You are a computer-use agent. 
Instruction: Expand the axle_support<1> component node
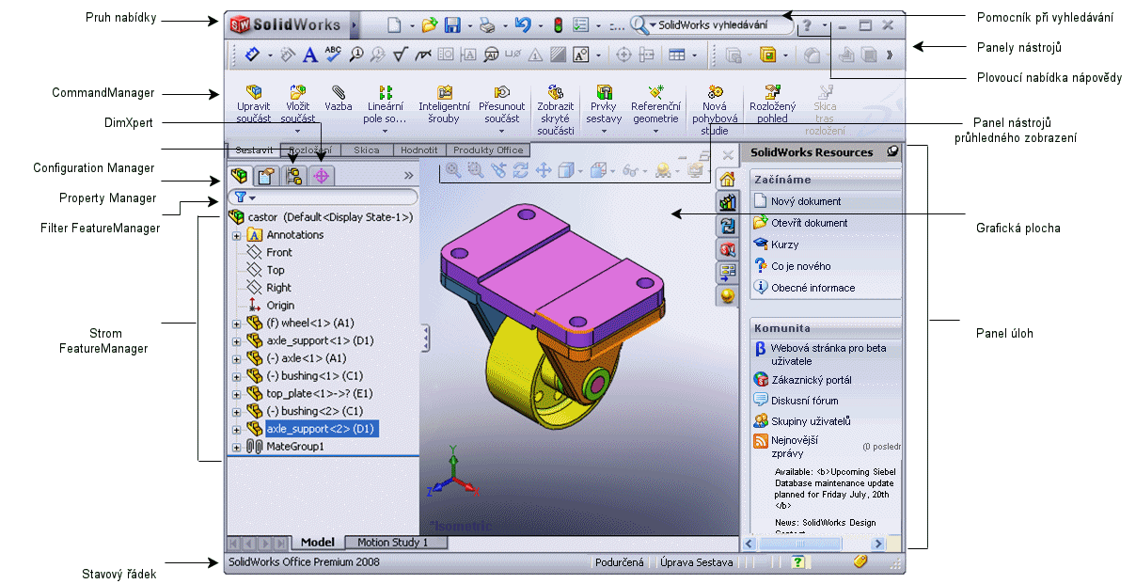coord(236,340)
